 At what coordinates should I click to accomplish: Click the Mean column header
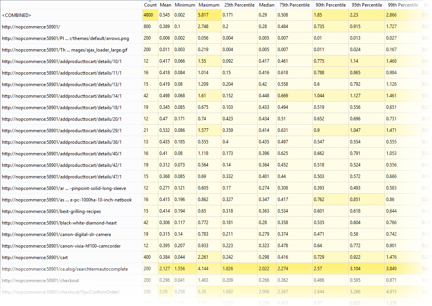coord(166,5)
